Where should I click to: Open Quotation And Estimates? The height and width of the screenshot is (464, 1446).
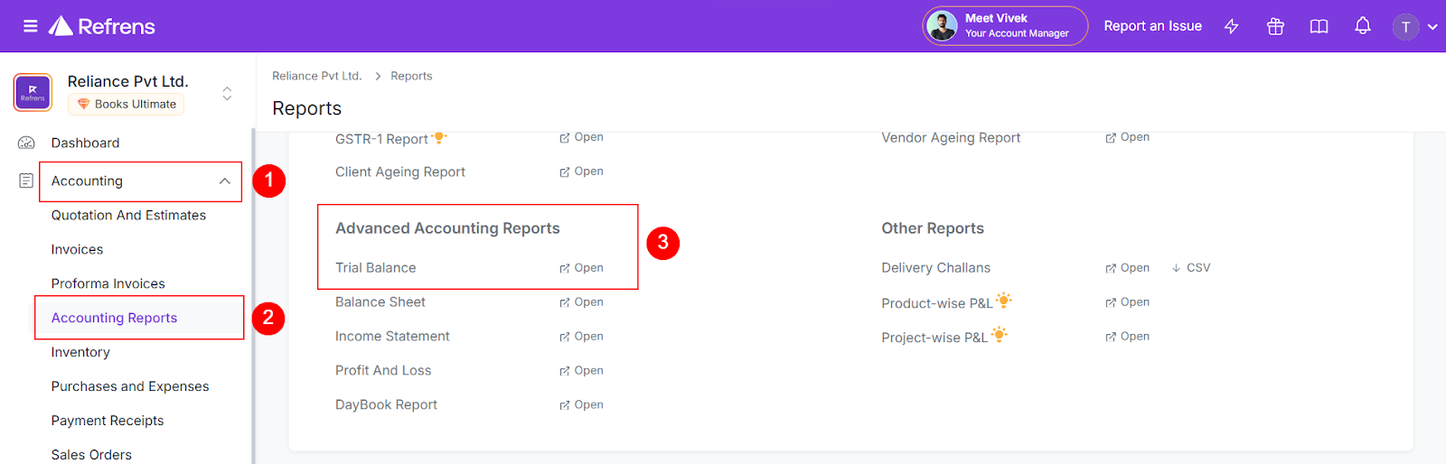[128, 215]
